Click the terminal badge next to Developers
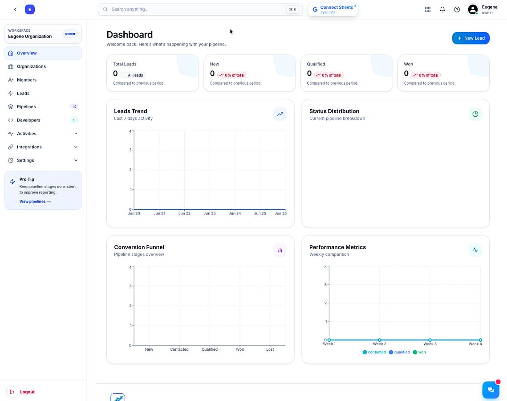This screenshot has width=507, height=401. tap(74, 120)
